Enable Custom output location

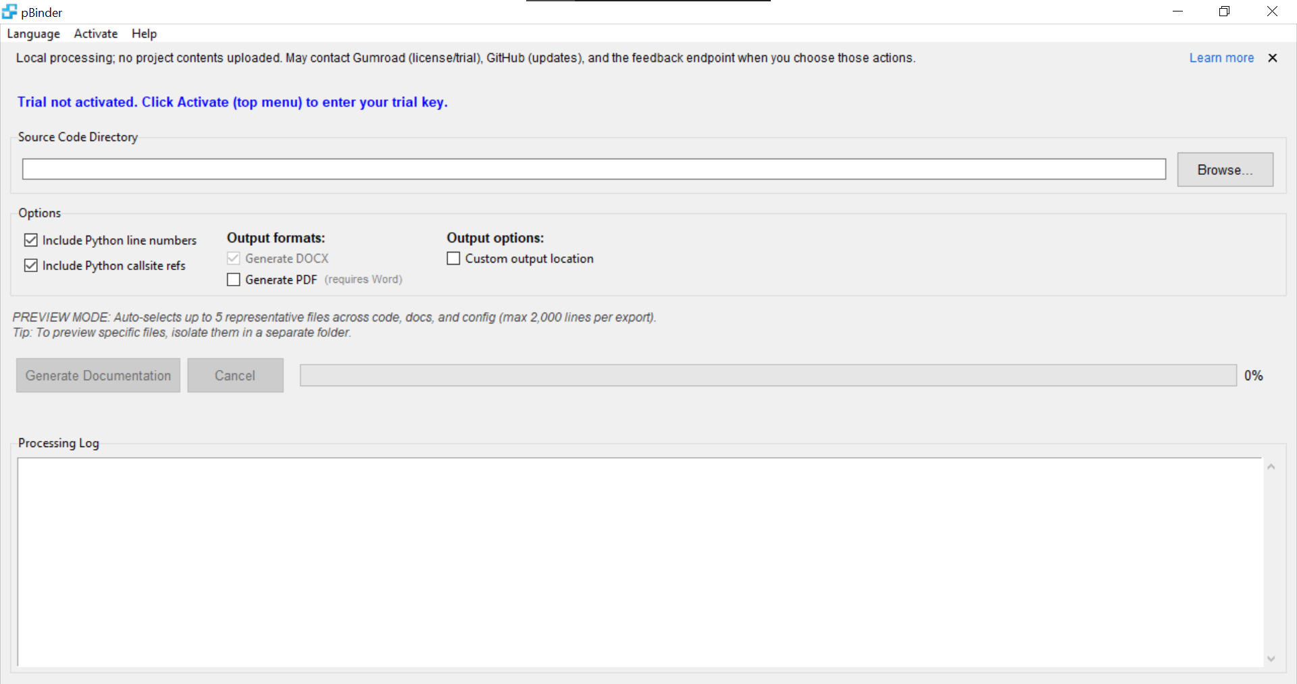tap(453, 258)
